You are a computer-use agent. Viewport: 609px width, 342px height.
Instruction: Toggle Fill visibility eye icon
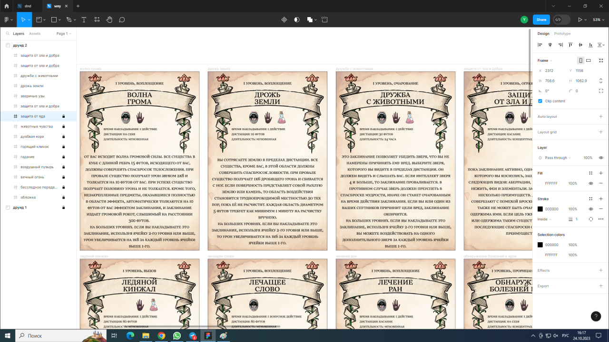click(591, 183)
